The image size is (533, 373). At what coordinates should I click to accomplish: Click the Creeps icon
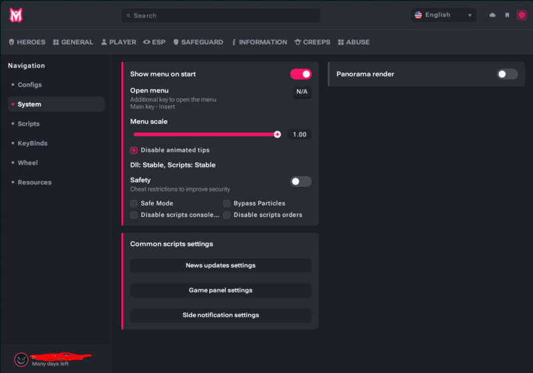click(x=298, y=42)
